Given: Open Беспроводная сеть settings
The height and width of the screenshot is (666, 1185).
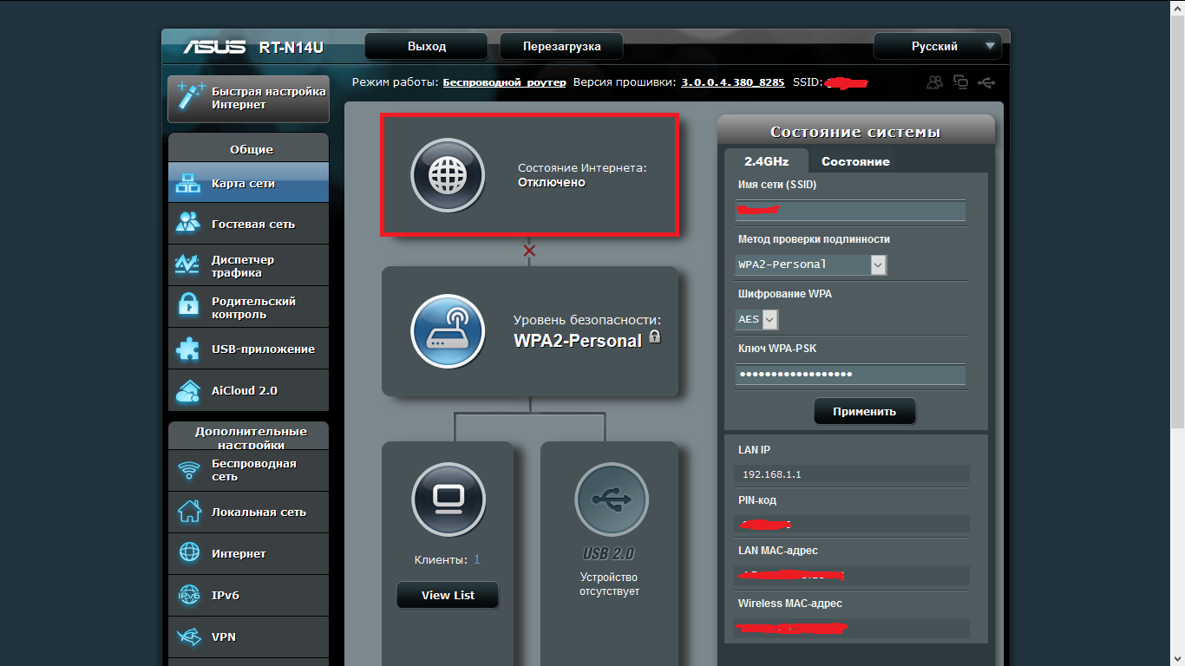Looking at the screenshot, I should tap(248, 470).
